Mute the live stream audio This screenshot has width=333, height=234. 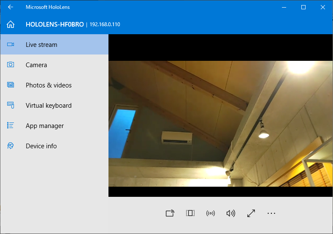click(231, 213)
